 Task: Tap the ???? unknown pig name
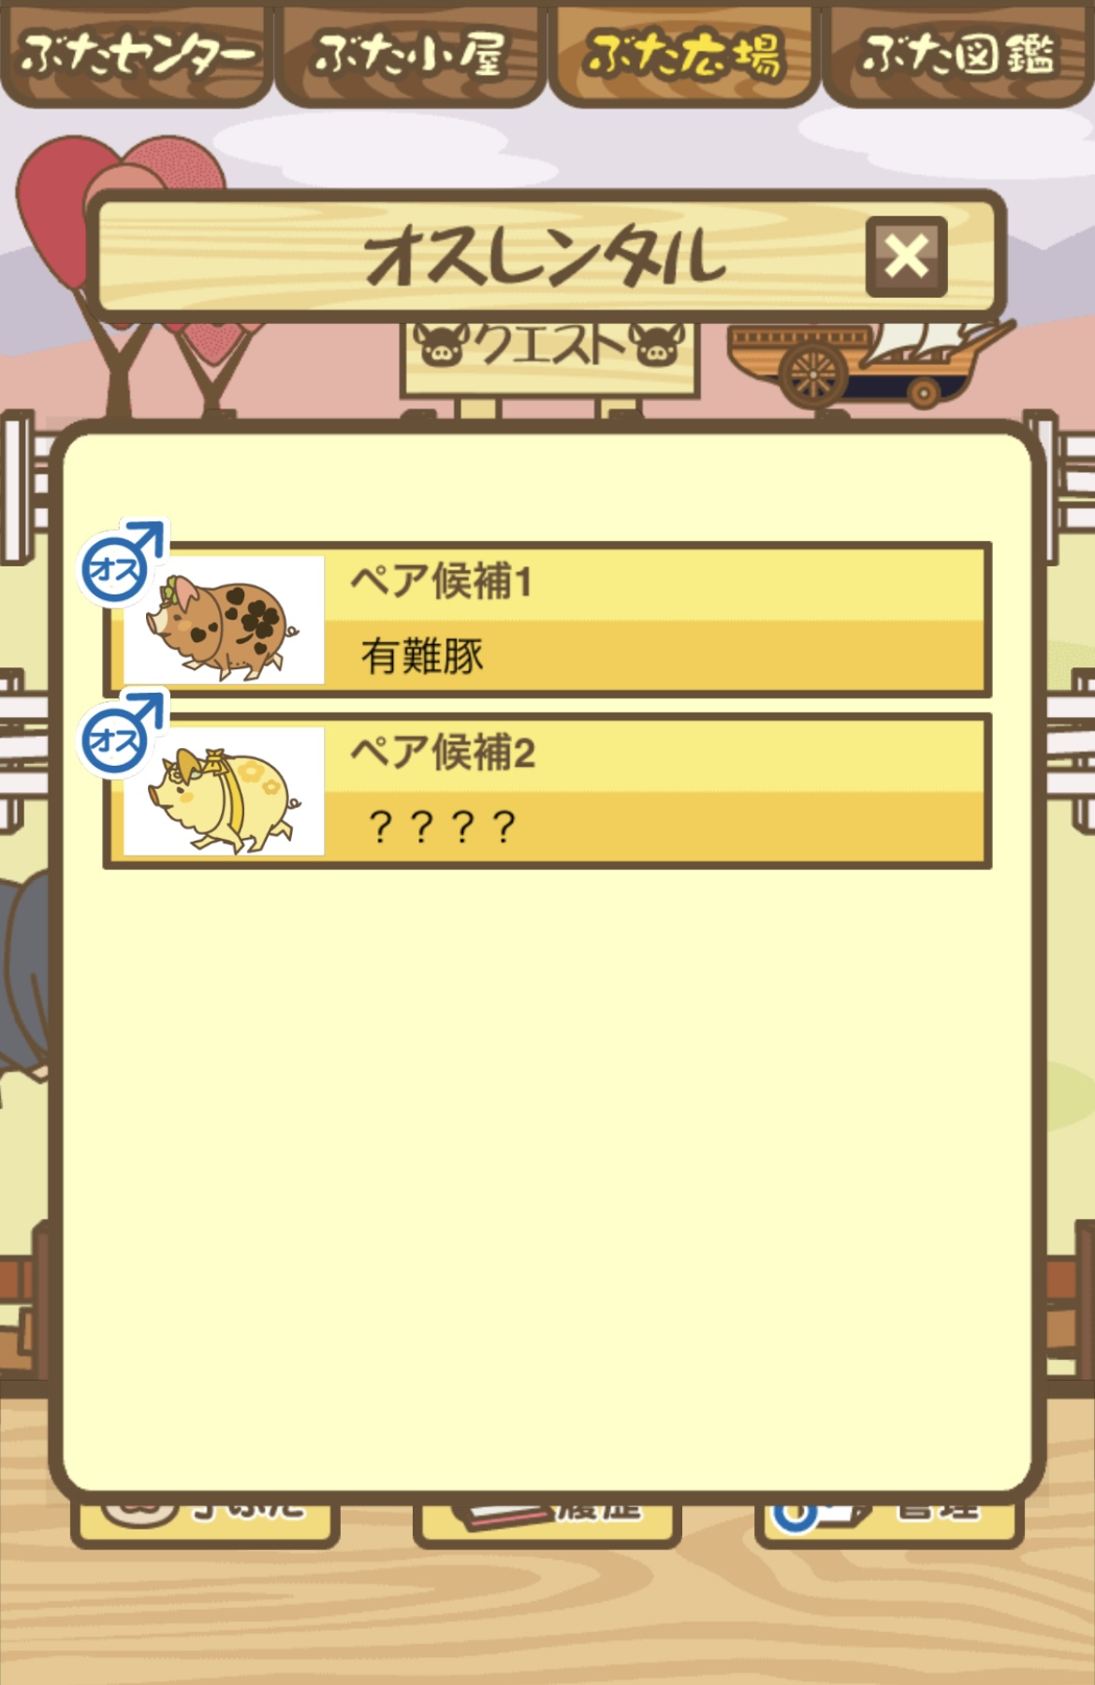(x=442, y=827)
